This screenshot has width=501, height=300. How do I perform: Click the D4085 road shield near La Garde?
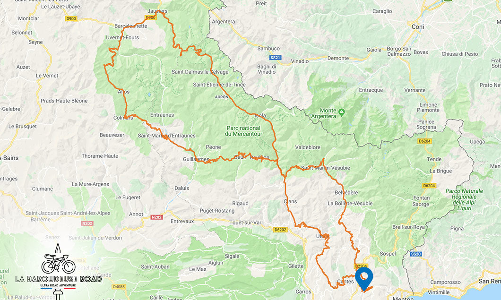pyautogui.click(x=119, y=287)
